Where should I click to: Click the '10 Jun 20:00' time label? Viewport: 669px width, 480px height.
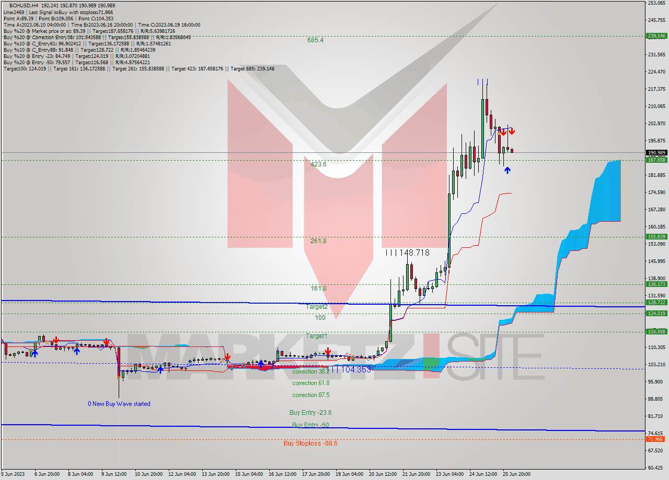coord(148,474)
